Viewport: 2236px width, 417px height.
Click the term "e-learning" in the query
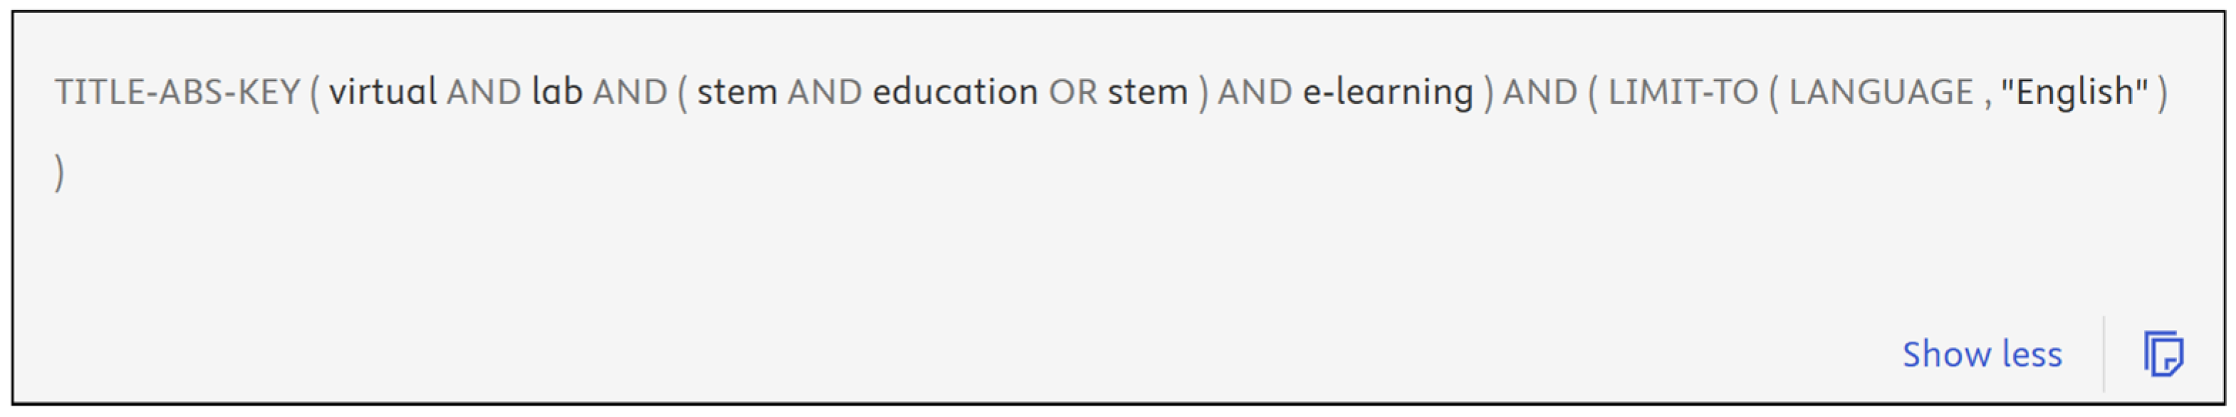click(1388, 92)
